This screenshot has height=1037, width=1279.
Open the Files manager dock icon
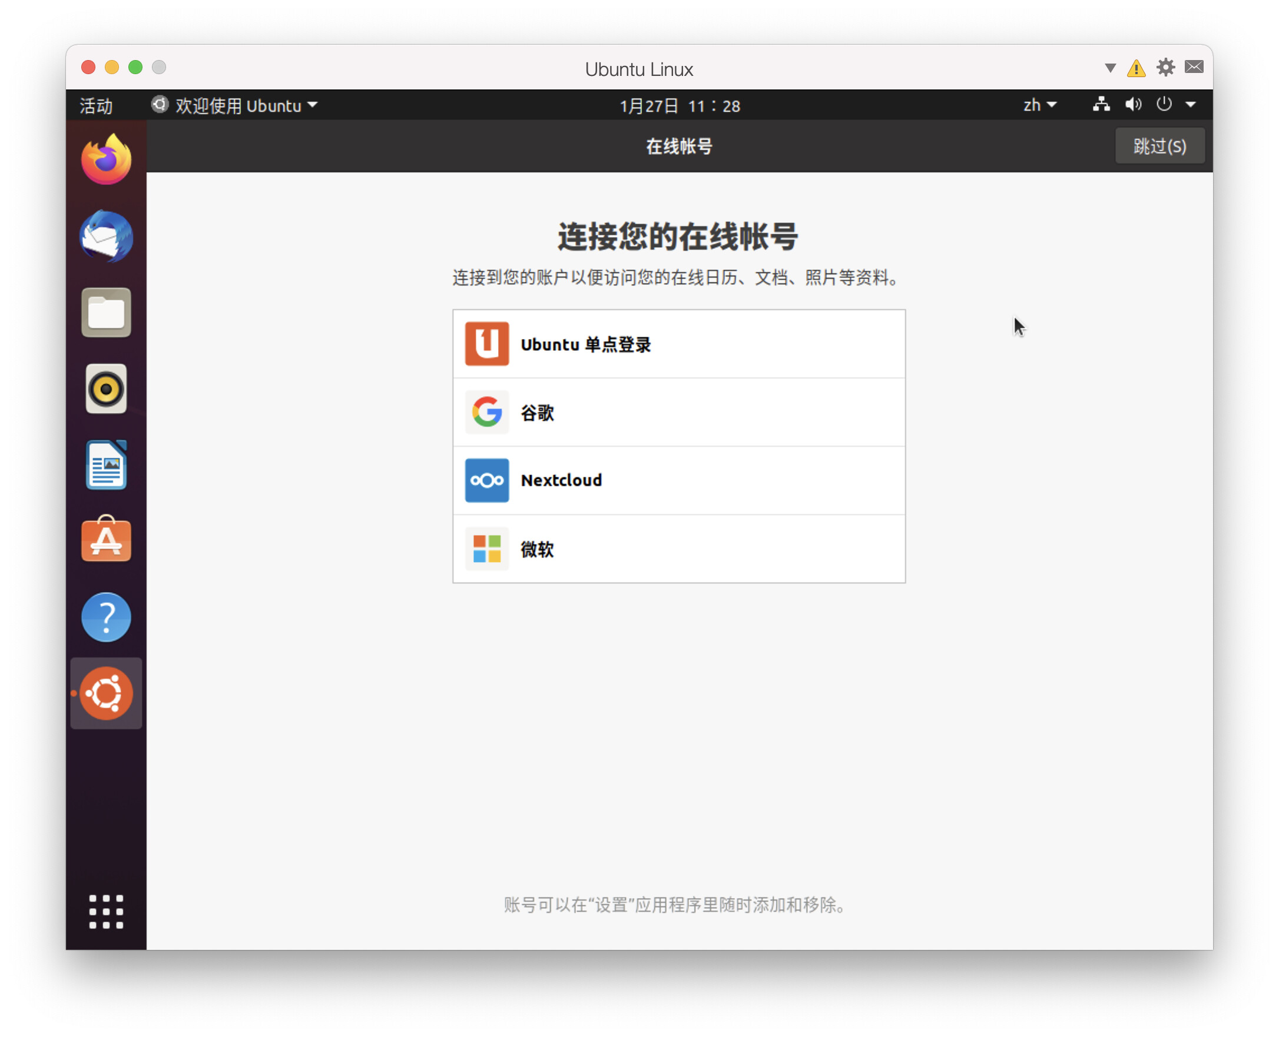tap(107, 313)
